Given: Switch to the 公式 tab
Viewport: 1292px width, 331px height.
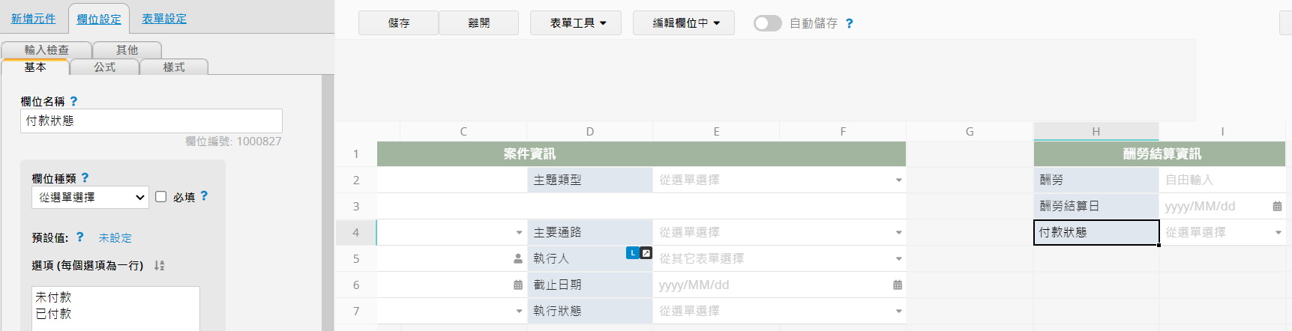Looking at the screenshot, I should [x=104, y=67].
